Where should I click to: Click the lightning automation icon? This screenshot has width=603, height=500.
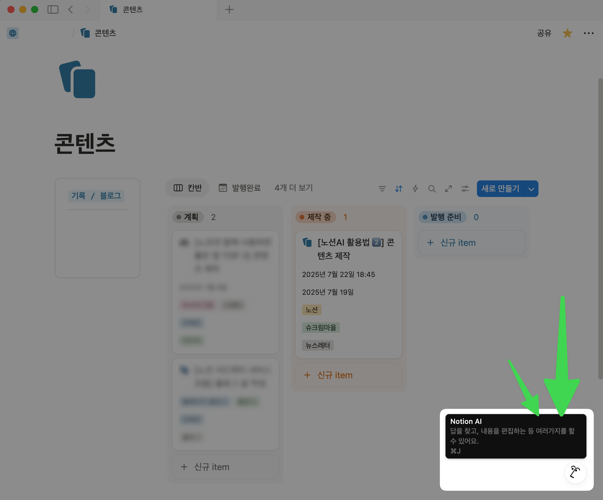415,189
